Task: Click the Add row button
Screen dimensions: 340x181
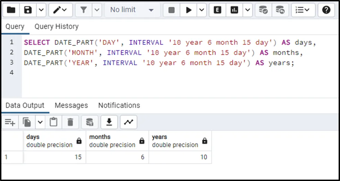Action: pyautogui.click(x=10, y=122)
